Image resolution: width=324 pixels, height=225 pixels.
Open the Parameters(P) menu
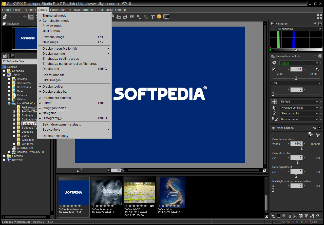60,10
